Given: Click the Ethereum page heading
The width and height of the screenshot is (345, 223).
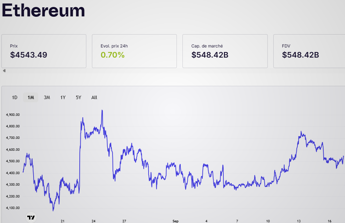Looking at the screenshot, I should point(44,10).
